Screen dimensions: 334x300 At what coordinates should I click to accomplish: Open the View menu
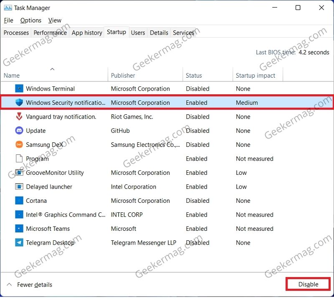point(55,20)
